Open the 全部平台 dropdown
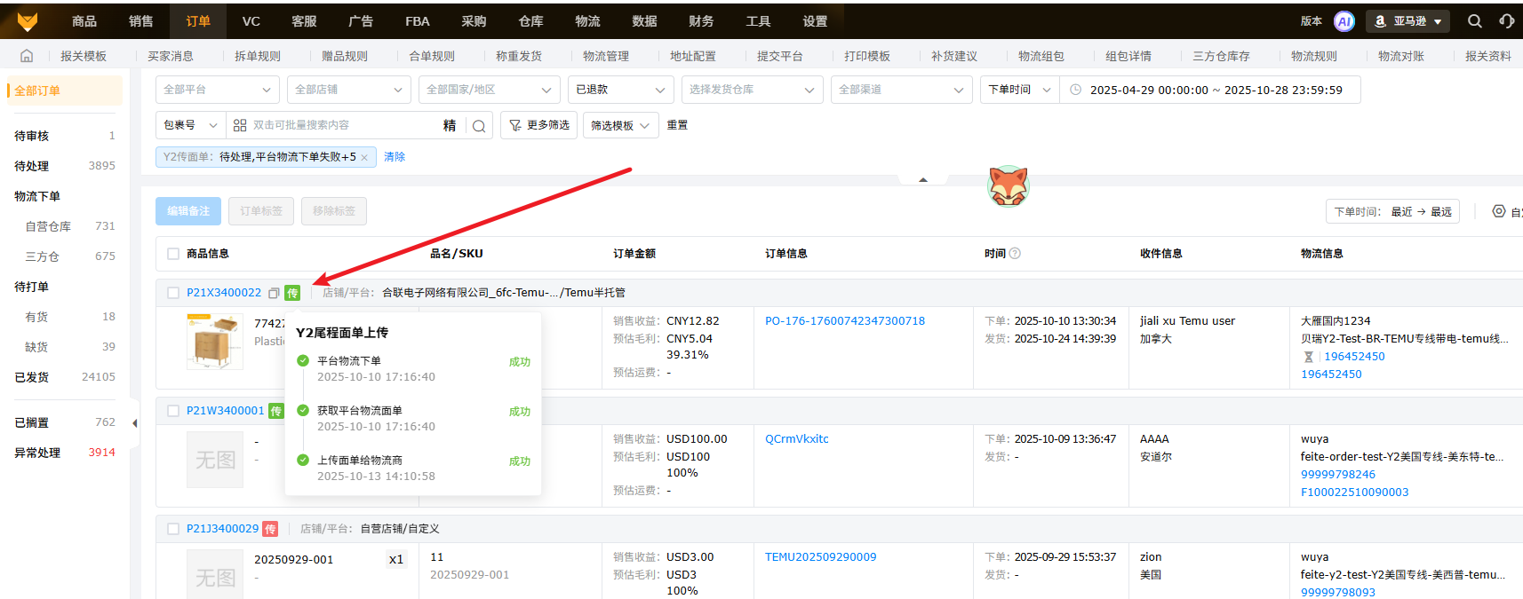 click(218, 90)
